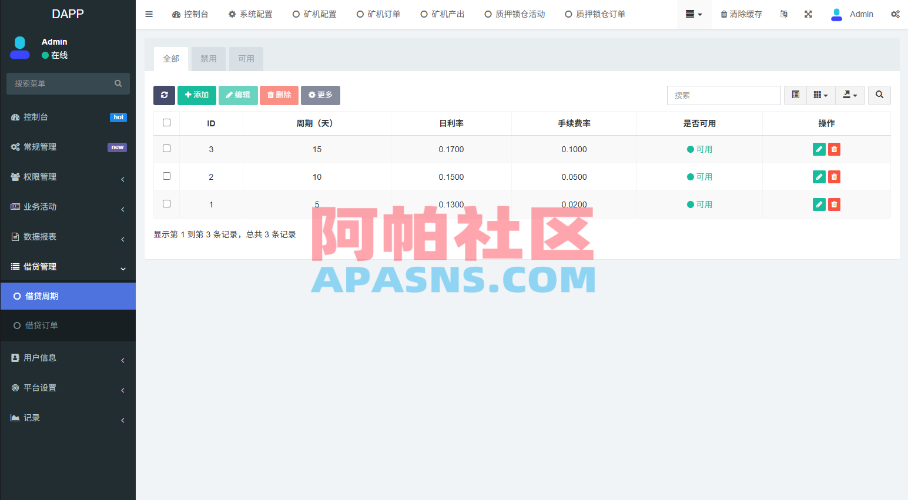Open 质押锁仓订单 top tab
The image size is (908, 500).
[x=595, y=14]
